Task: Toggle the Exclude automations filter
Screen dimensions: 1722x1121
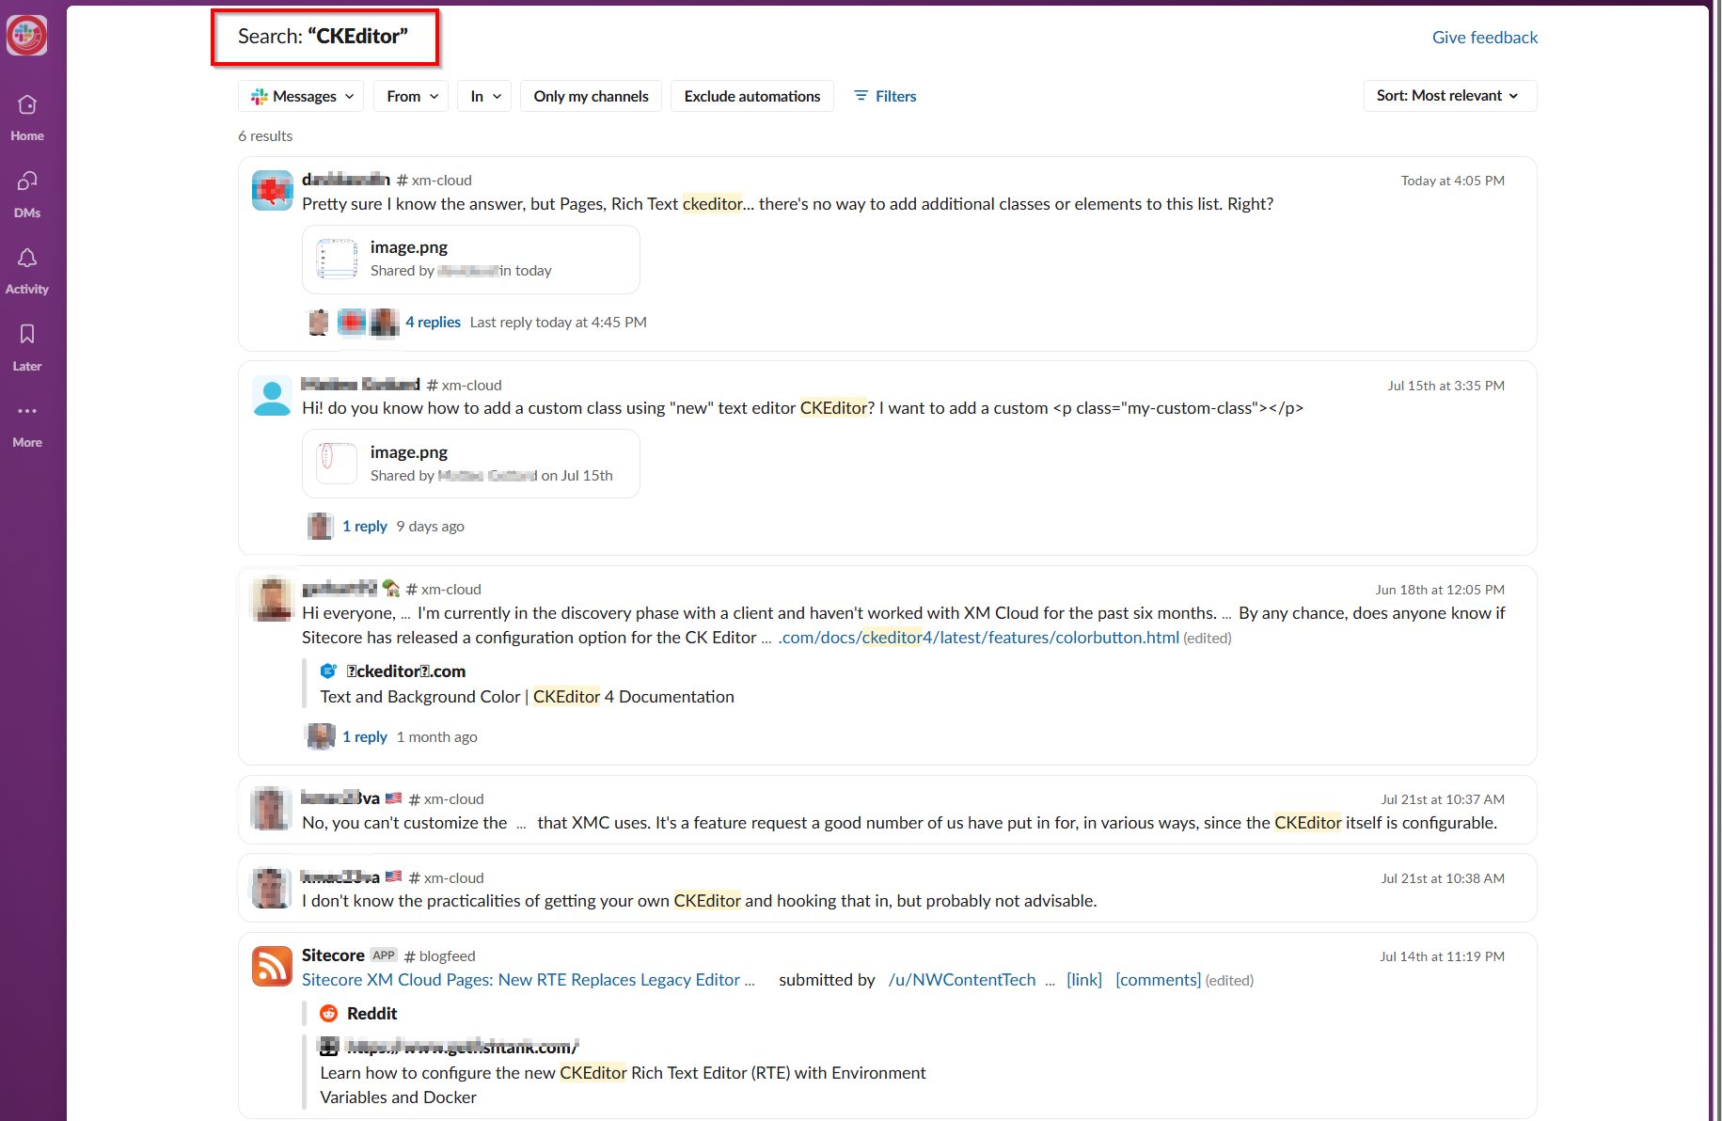Action: 751,96
